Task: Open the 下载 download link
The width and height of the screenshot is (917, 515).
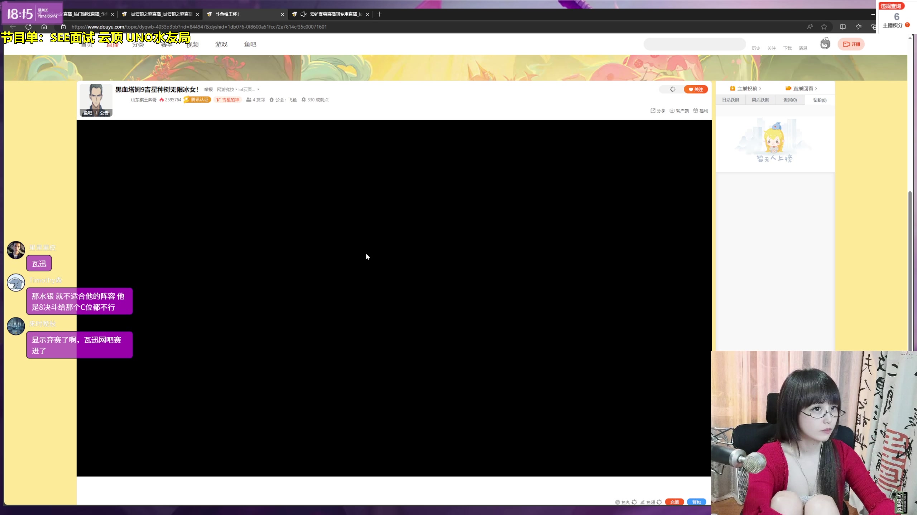Action: pyautogui.click(x=787, y=48)
